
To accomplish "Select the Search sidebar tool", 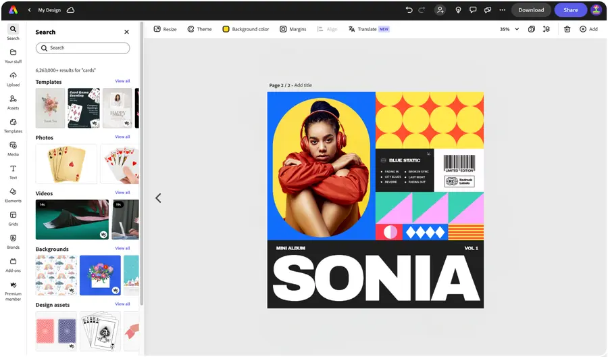I will pos(14,32).
